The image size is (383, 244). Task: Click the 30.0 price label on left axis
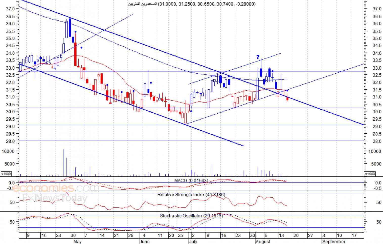click(x=10, y=112)
